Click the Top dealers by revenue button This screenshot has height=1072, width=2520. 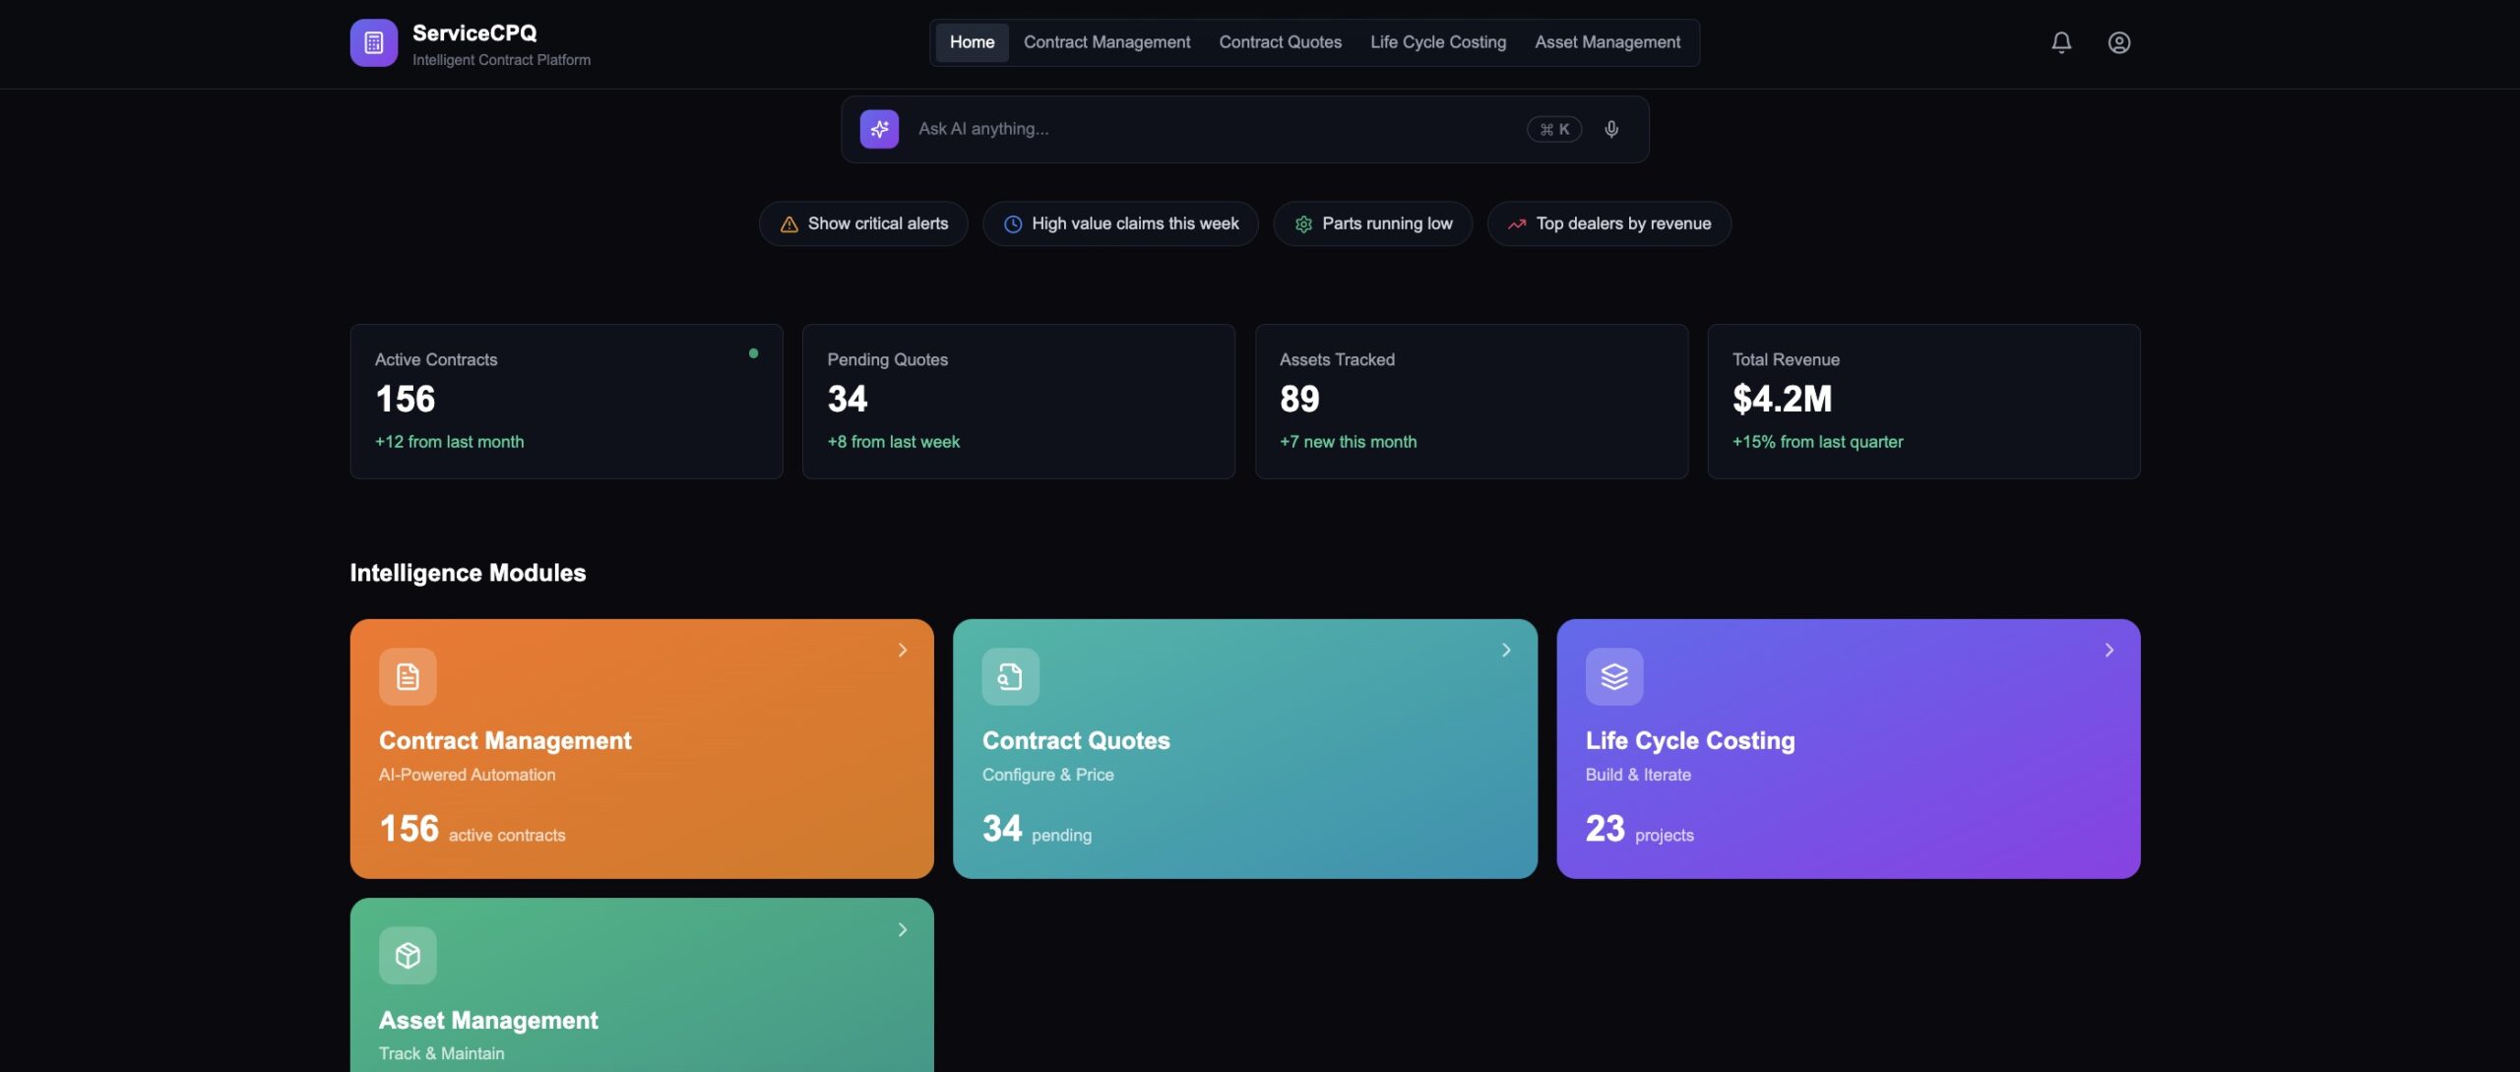(1608, 223)
